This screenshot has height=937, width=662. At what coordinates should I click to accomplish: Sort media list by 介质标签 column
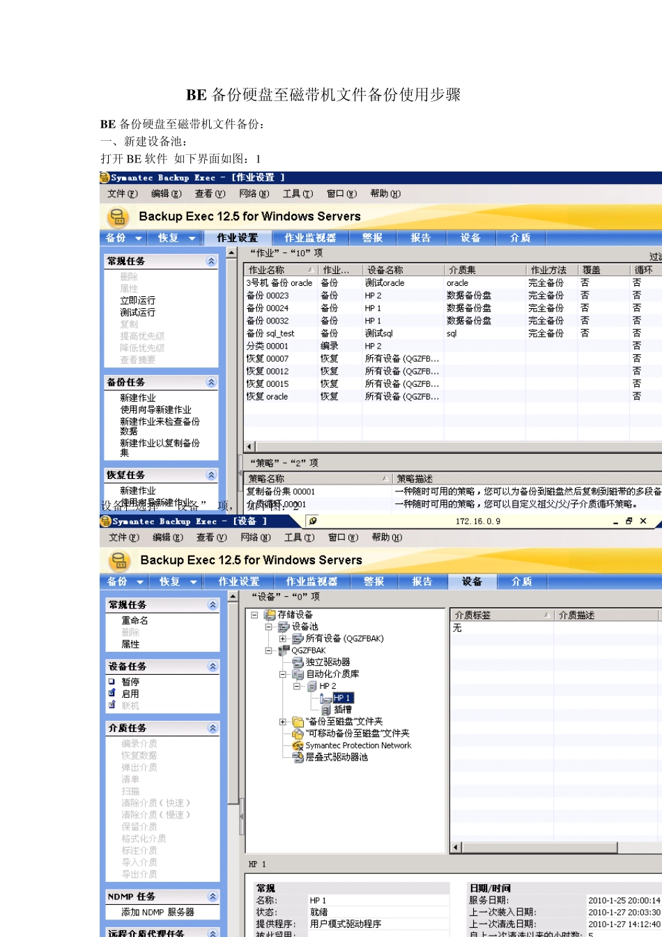(501, 615)
